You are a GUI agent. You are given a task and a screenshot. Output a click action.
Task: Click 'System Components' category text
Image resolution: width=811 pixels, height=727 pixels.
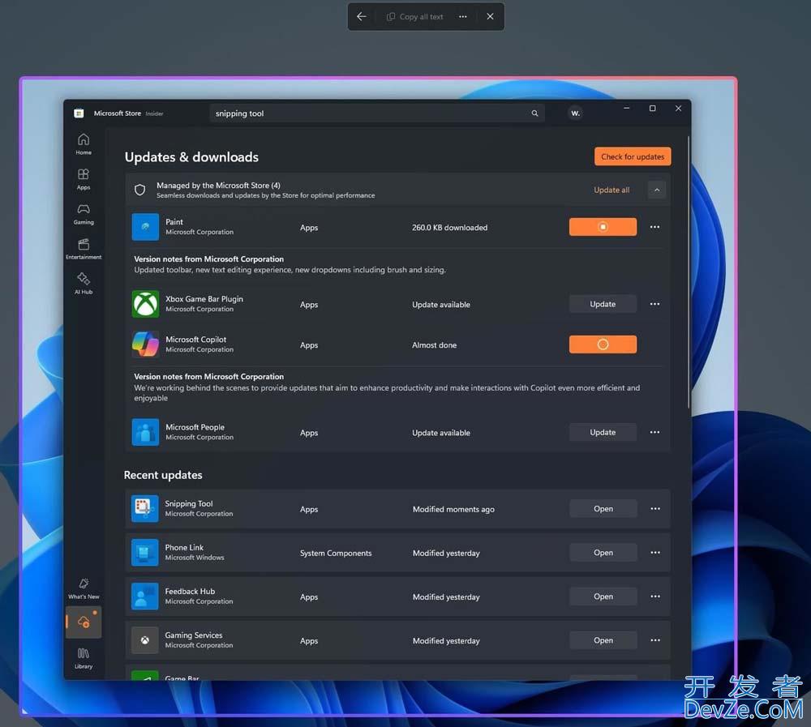pos(336,554)
